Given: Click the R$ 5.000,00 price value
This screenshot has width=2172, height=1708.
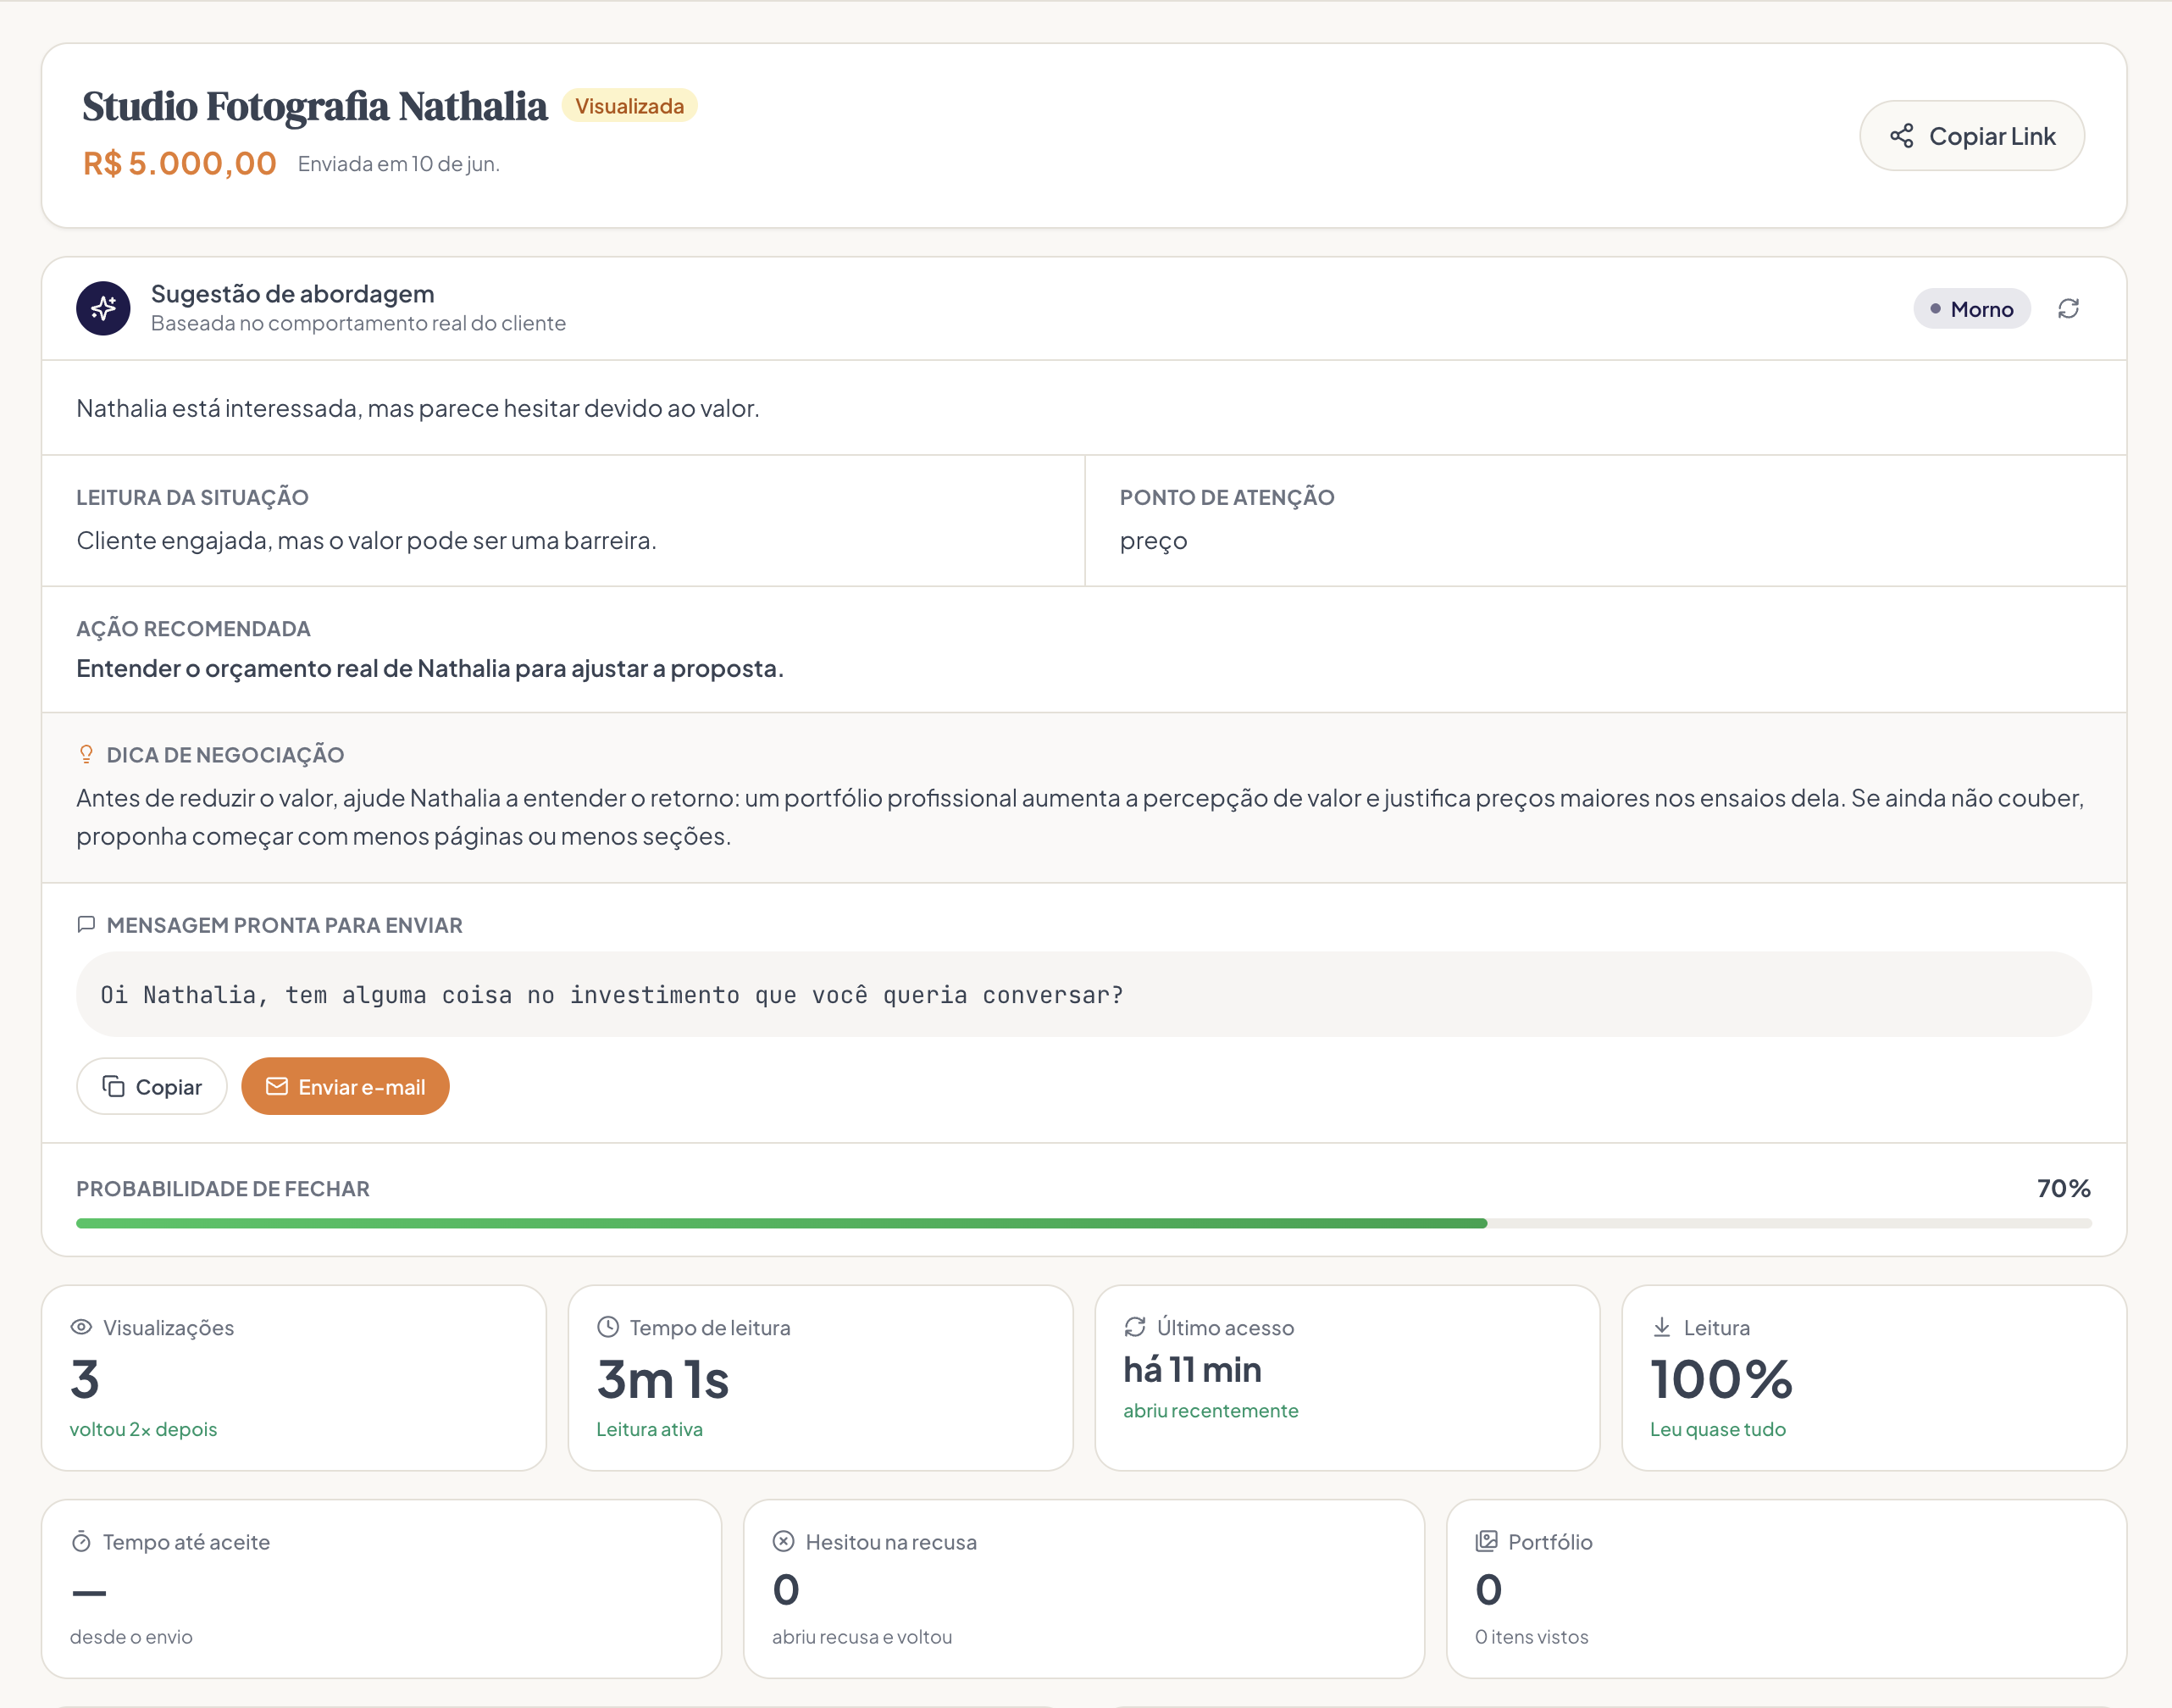Looking at the screenshot, I should (180, 163).
